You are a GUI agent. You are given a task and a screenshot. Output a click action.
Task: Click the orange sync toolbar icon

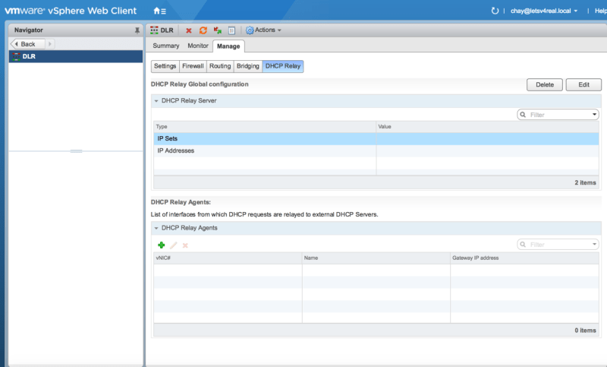pyautogui.click(x=203, y=30)
